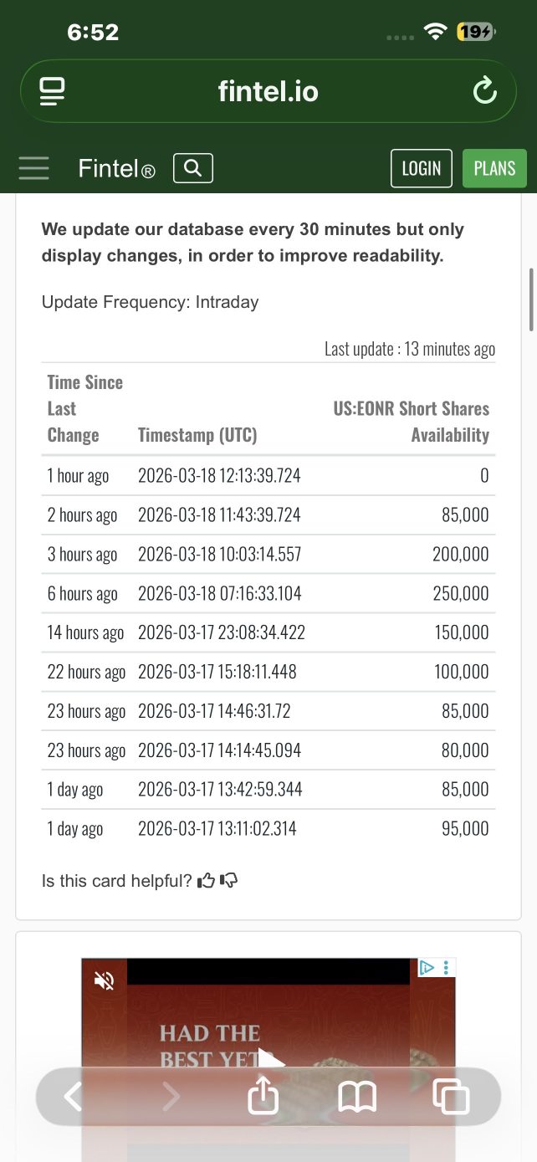Tap the Safari share icon
The image size is (537, 1162).
[263, 1095]
